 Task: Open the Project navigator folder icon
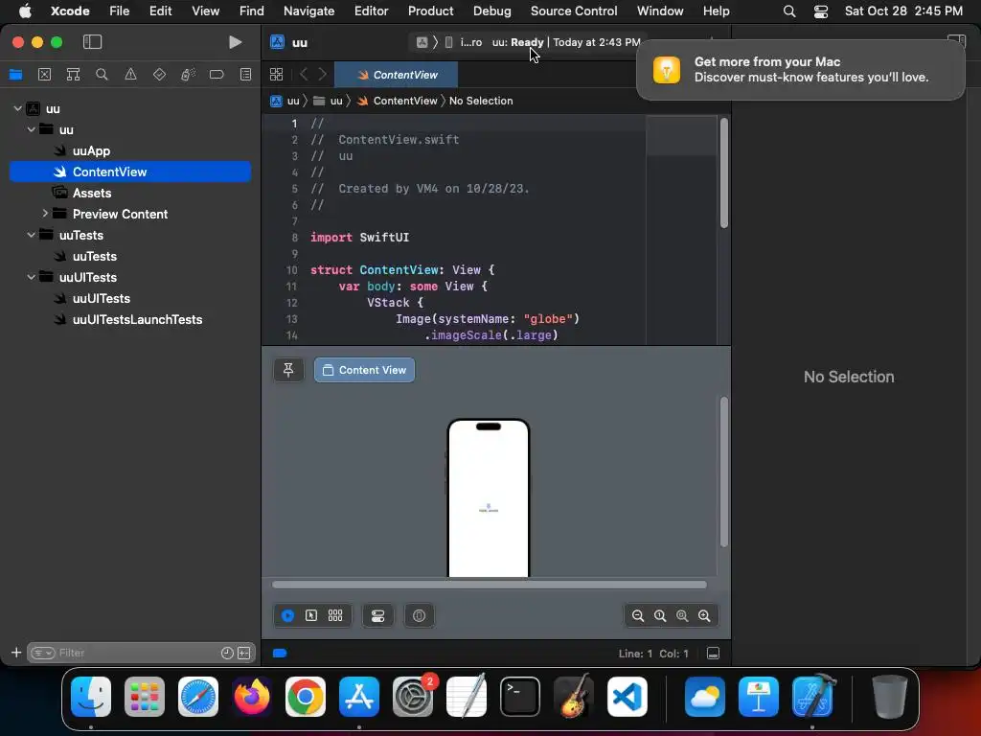[x=15, y=75]
